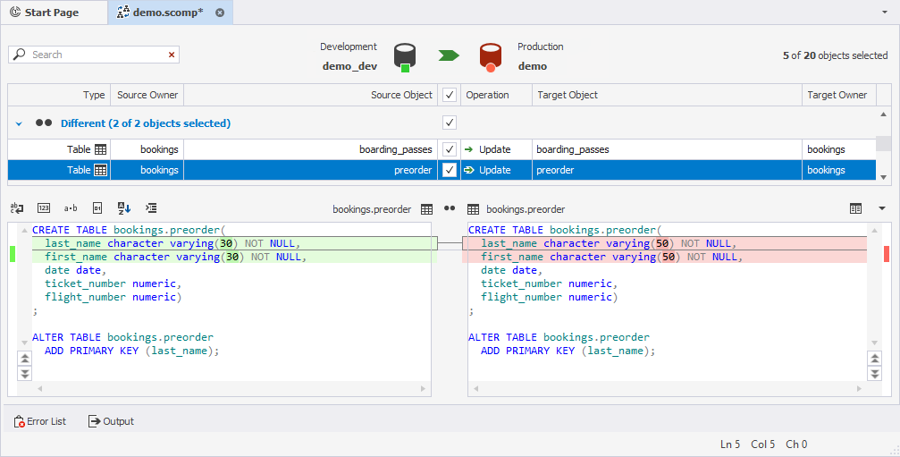Toggle show whitespace icon (a·b)
The width and height of the screenshot is (900, 457).
pos(71,207)
